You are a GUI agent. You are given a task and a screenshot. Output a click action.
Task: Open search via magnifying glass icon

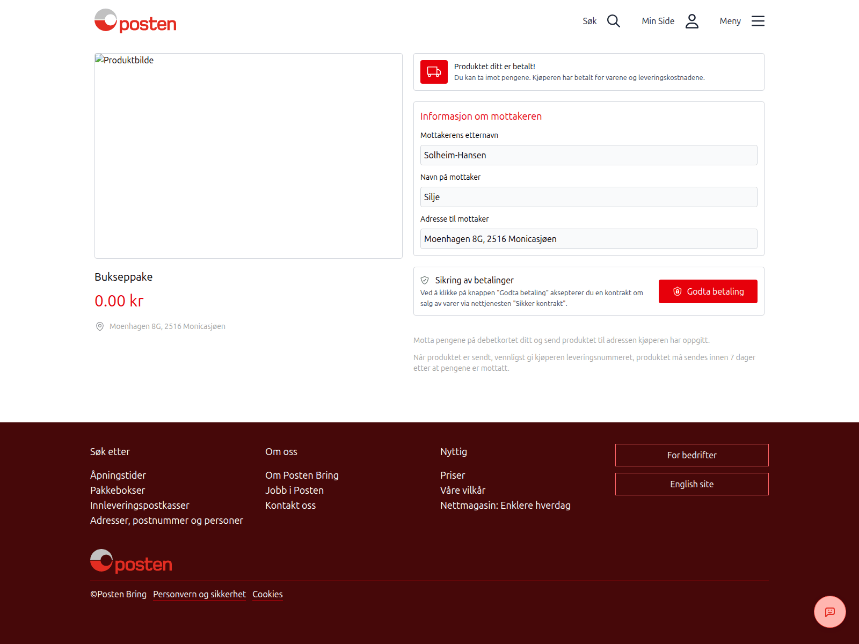point(614,21)
